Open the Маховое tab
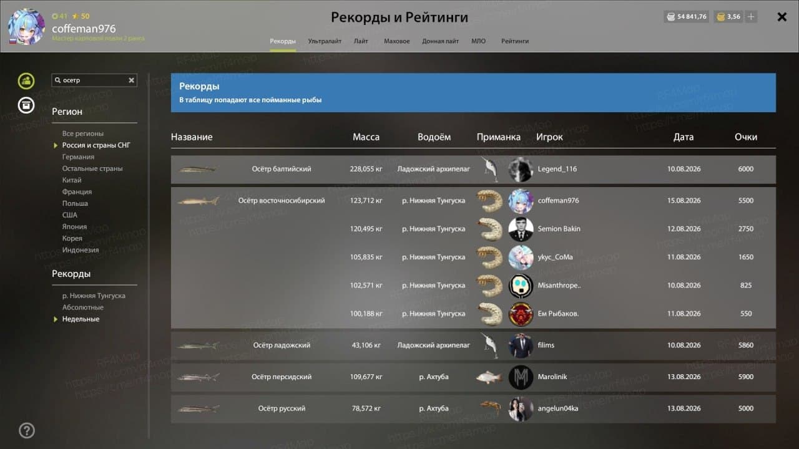799x449 pixels. pos(397,41)
